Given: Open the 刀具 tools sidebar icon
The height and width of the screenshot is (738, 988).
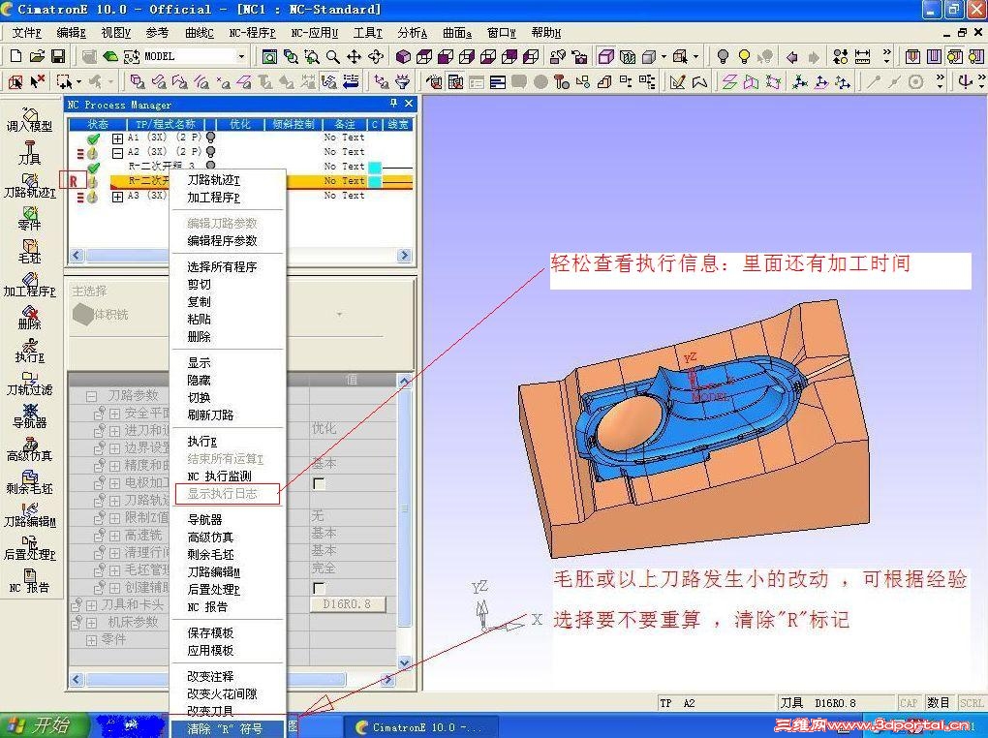Looking at the screenshot, I should click(x=30, y=152).
